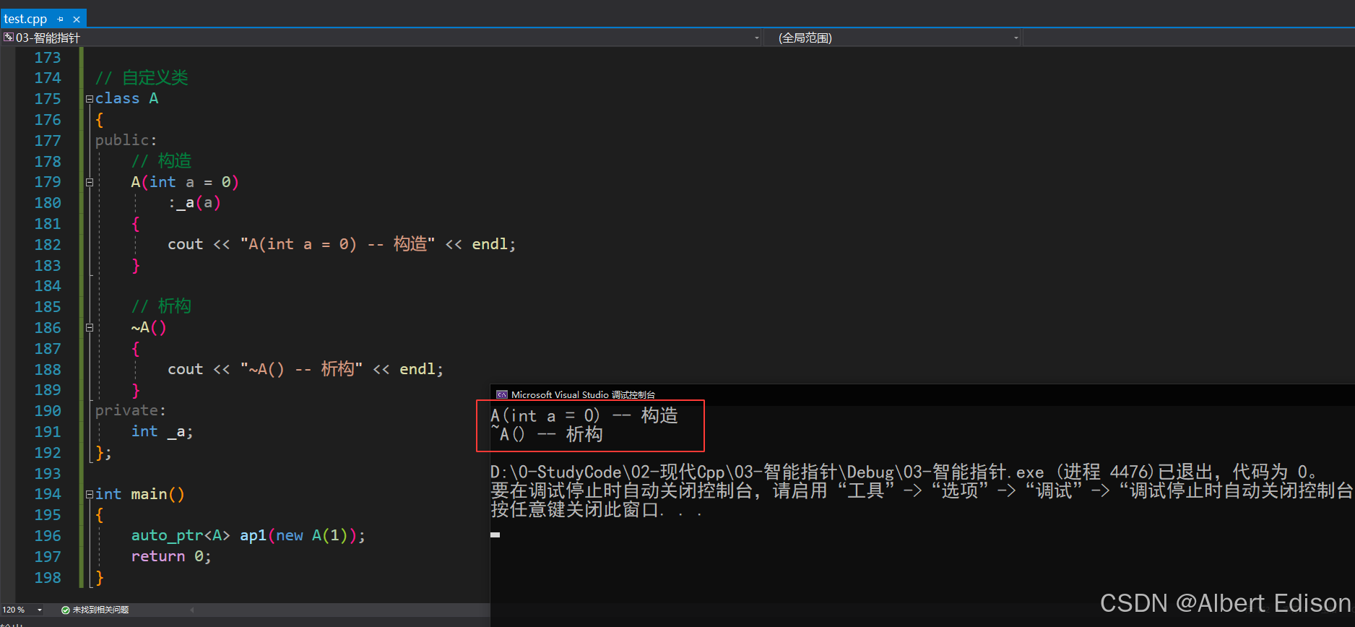Click the 未找到相关问题 status text
The image size is (1355, 627).
click(x=100, y=610)
